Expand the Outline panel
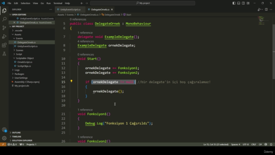Viewport: 275px width, 155px height. tap(16, 133)
